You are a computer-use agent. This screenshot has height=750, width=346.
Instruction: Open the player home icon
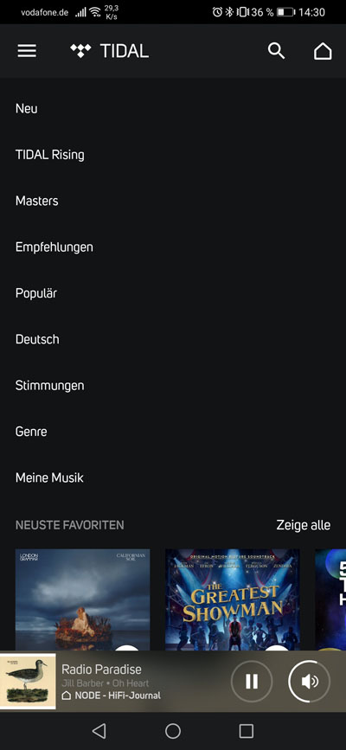(323, 51)
